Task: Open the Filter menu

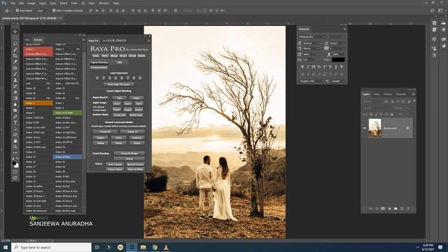Action: click(74, 3)
